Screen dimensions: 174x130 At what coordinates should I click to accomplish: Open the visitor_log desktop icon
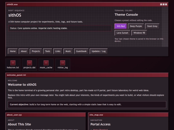click(63, 65)
